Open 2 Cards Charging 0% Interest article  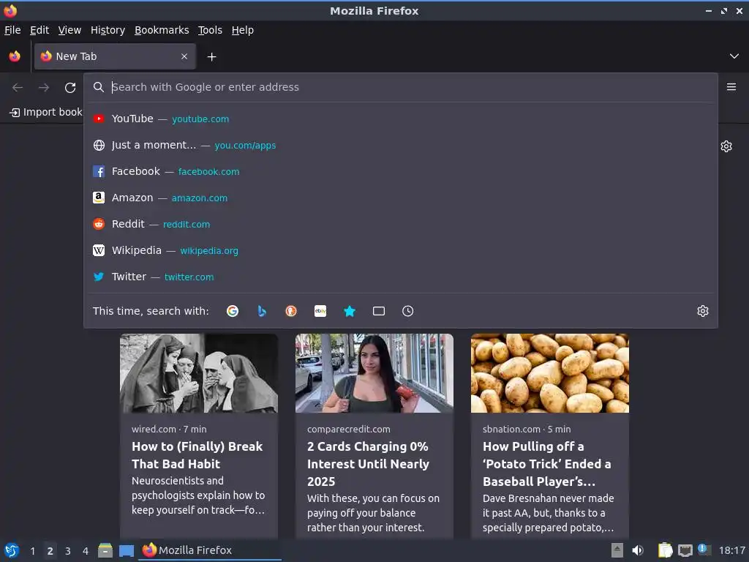(x=369, y=463)
